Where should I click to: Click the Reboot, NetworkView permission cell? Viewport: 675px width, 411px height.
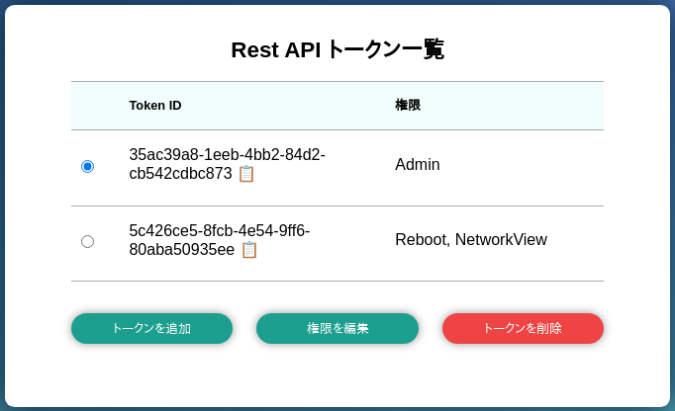[x=470, y=240]
